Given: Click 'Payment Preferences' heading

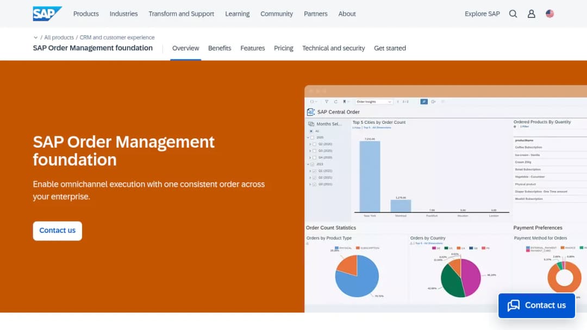Looking at the screenshot, I should pos(538,227).
